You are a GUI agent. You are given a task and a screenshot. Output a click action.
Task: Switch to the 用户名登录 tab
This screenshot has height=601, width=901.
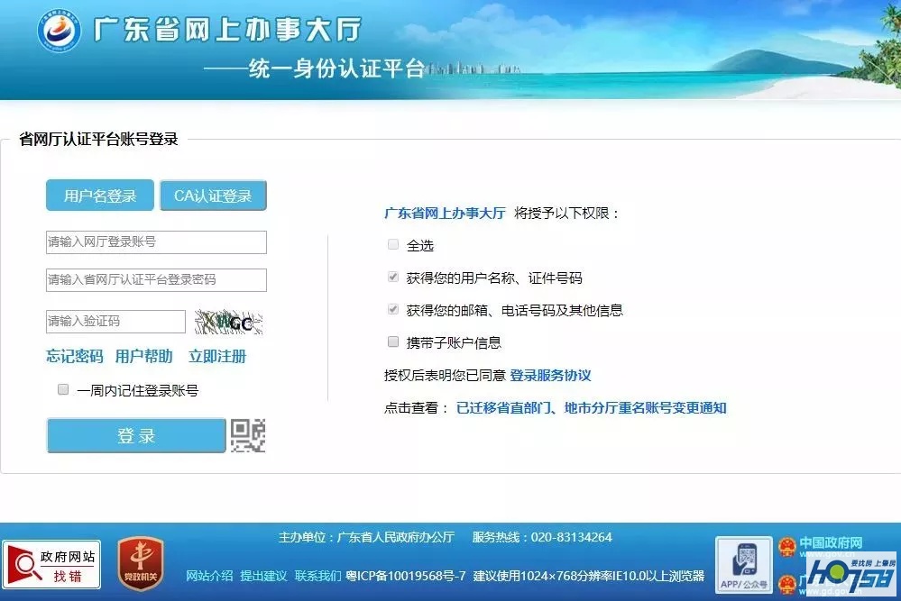[x=100, y=196]
